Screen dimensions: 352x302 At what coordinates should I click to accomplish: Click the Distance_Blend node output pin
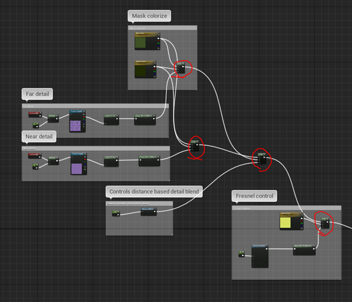[x=155, y=211]
